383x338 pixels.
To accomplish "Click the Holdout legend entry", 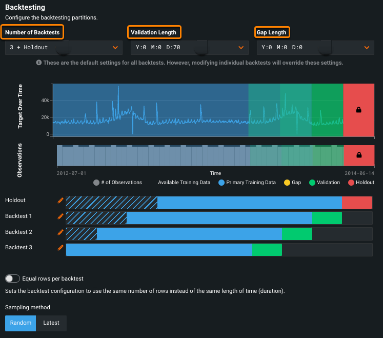I will [x=361, y=183].
